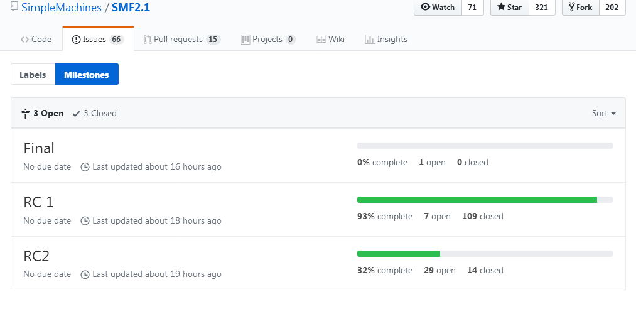Image resolution: width=636 pixels, height=309 pixels.
Task: Click the closed checkmark icon
Action: [x=76, y=114]
